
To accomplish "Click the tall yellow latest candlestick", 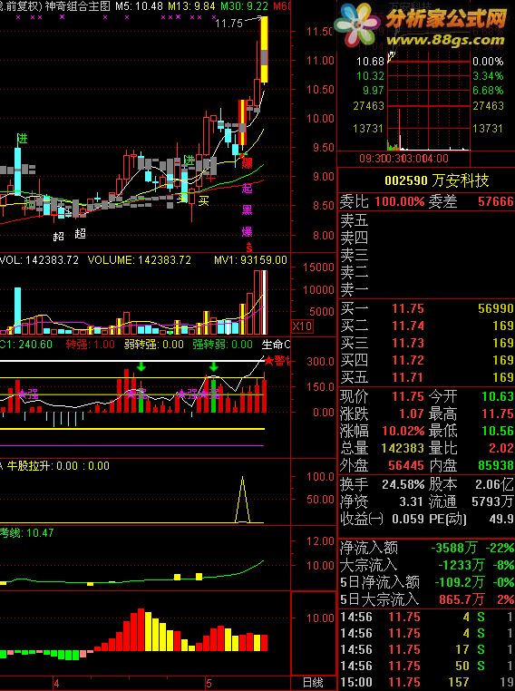I will coord(264,50).
